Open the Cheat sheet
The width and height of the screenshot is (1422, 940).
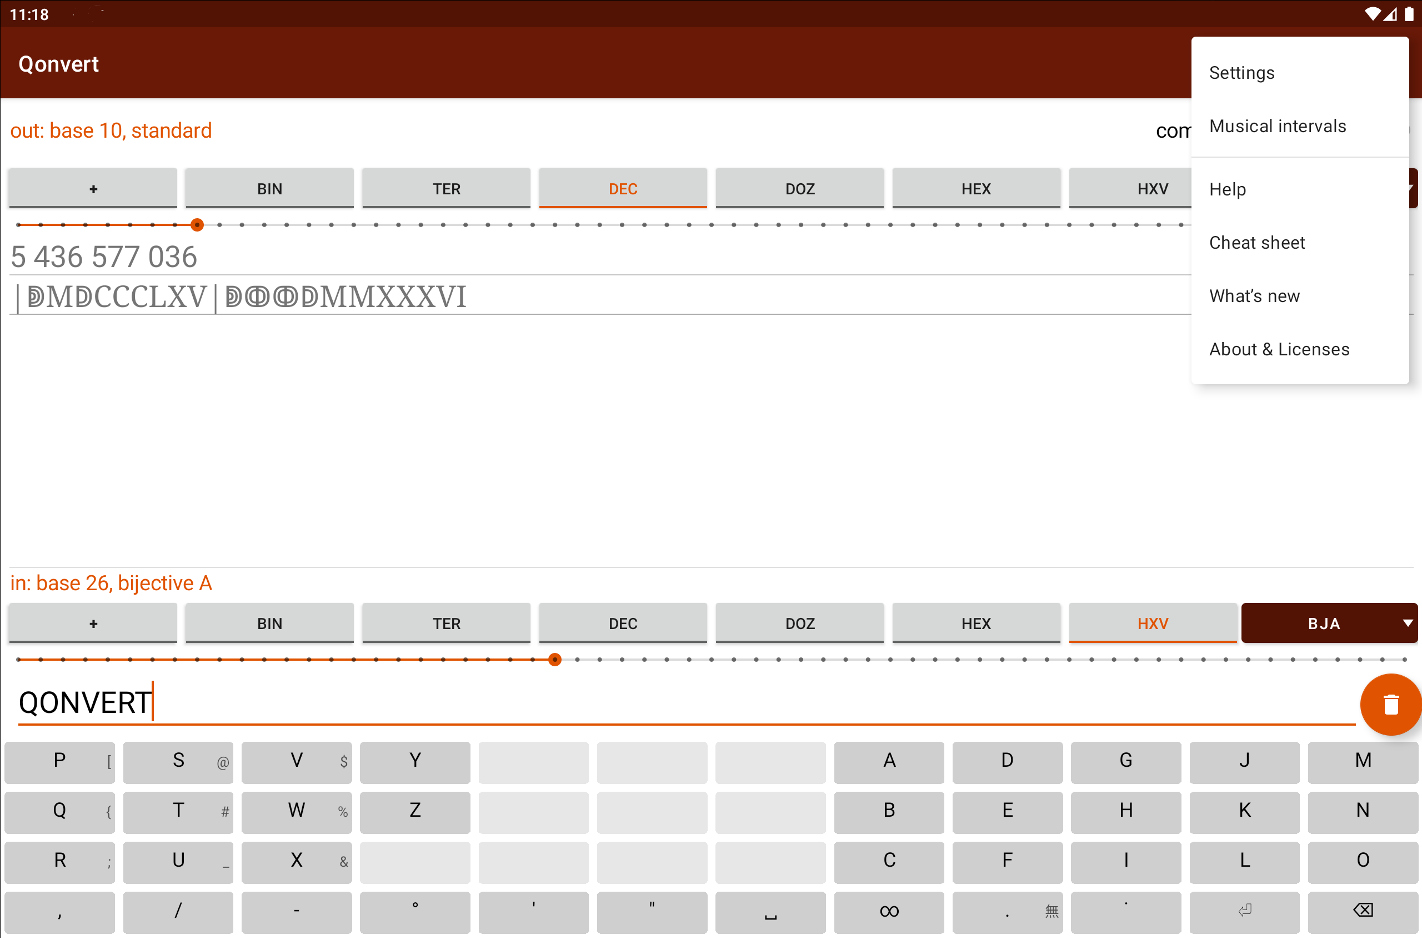[x=1256, y=243]
